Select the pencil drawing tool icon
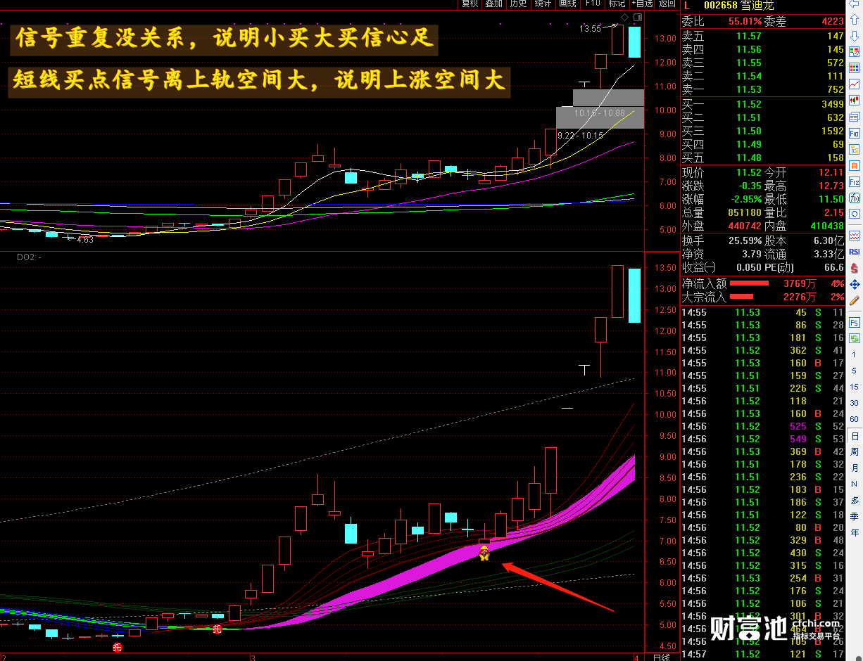Image resolution: width=863 pixels, height=661 pixels. point(855,300)
